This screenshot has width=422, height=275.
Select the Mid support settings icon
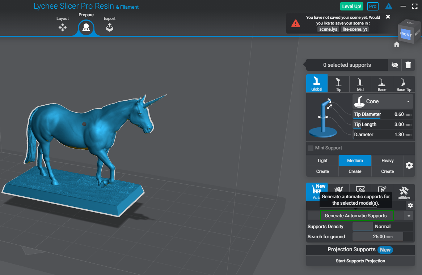[x=360, y=84]
